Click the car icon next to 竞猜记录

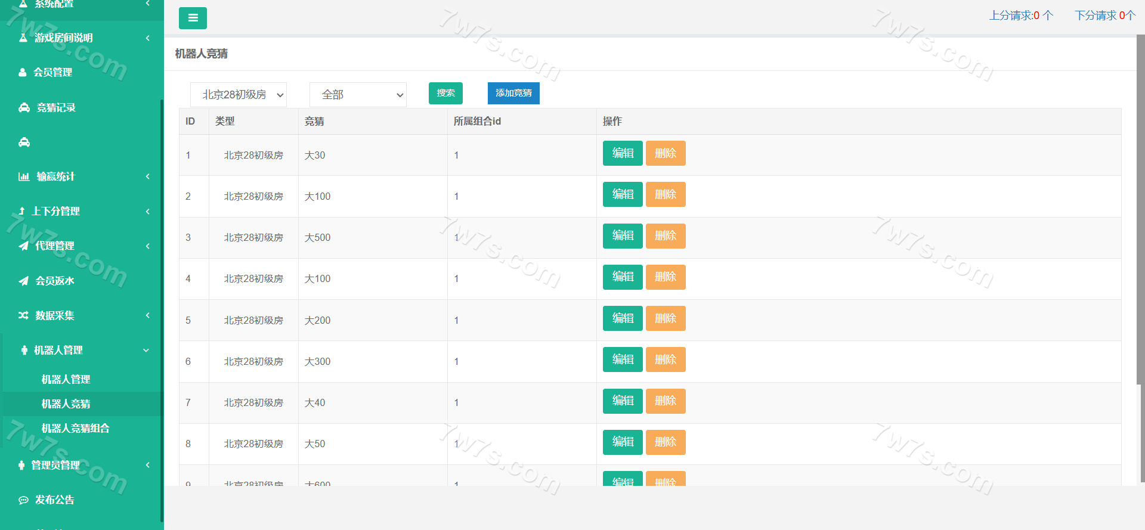click(24, 107)
